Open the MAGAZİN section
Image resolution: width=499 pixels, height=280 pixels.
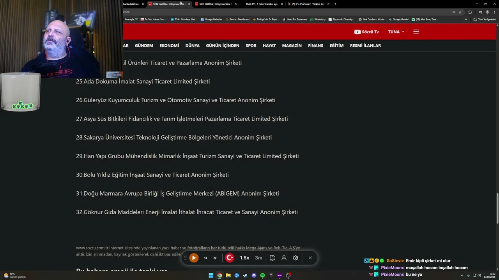click(292, 45)
